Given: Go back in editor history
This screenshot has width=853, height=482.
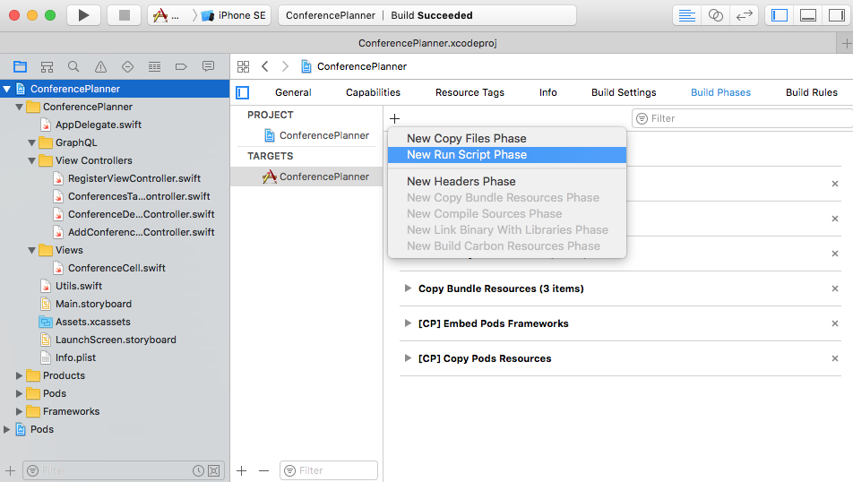Looking at the screenshot, I should click(x=265, y=66).
